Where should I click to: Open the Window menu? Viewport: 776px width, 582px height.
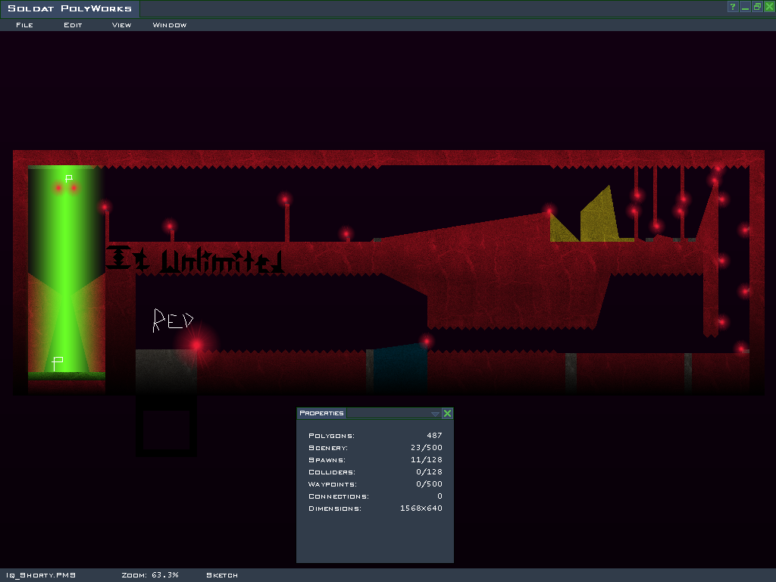[x=170, y=25]
